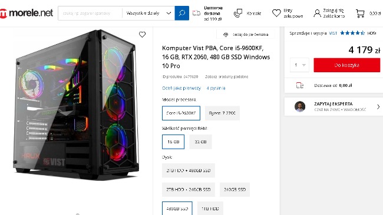The width and height of the screenshot is (383, 215).
Task: Expand the Zapytaj Eksperta chevron
Action: (x=378, y=107)
